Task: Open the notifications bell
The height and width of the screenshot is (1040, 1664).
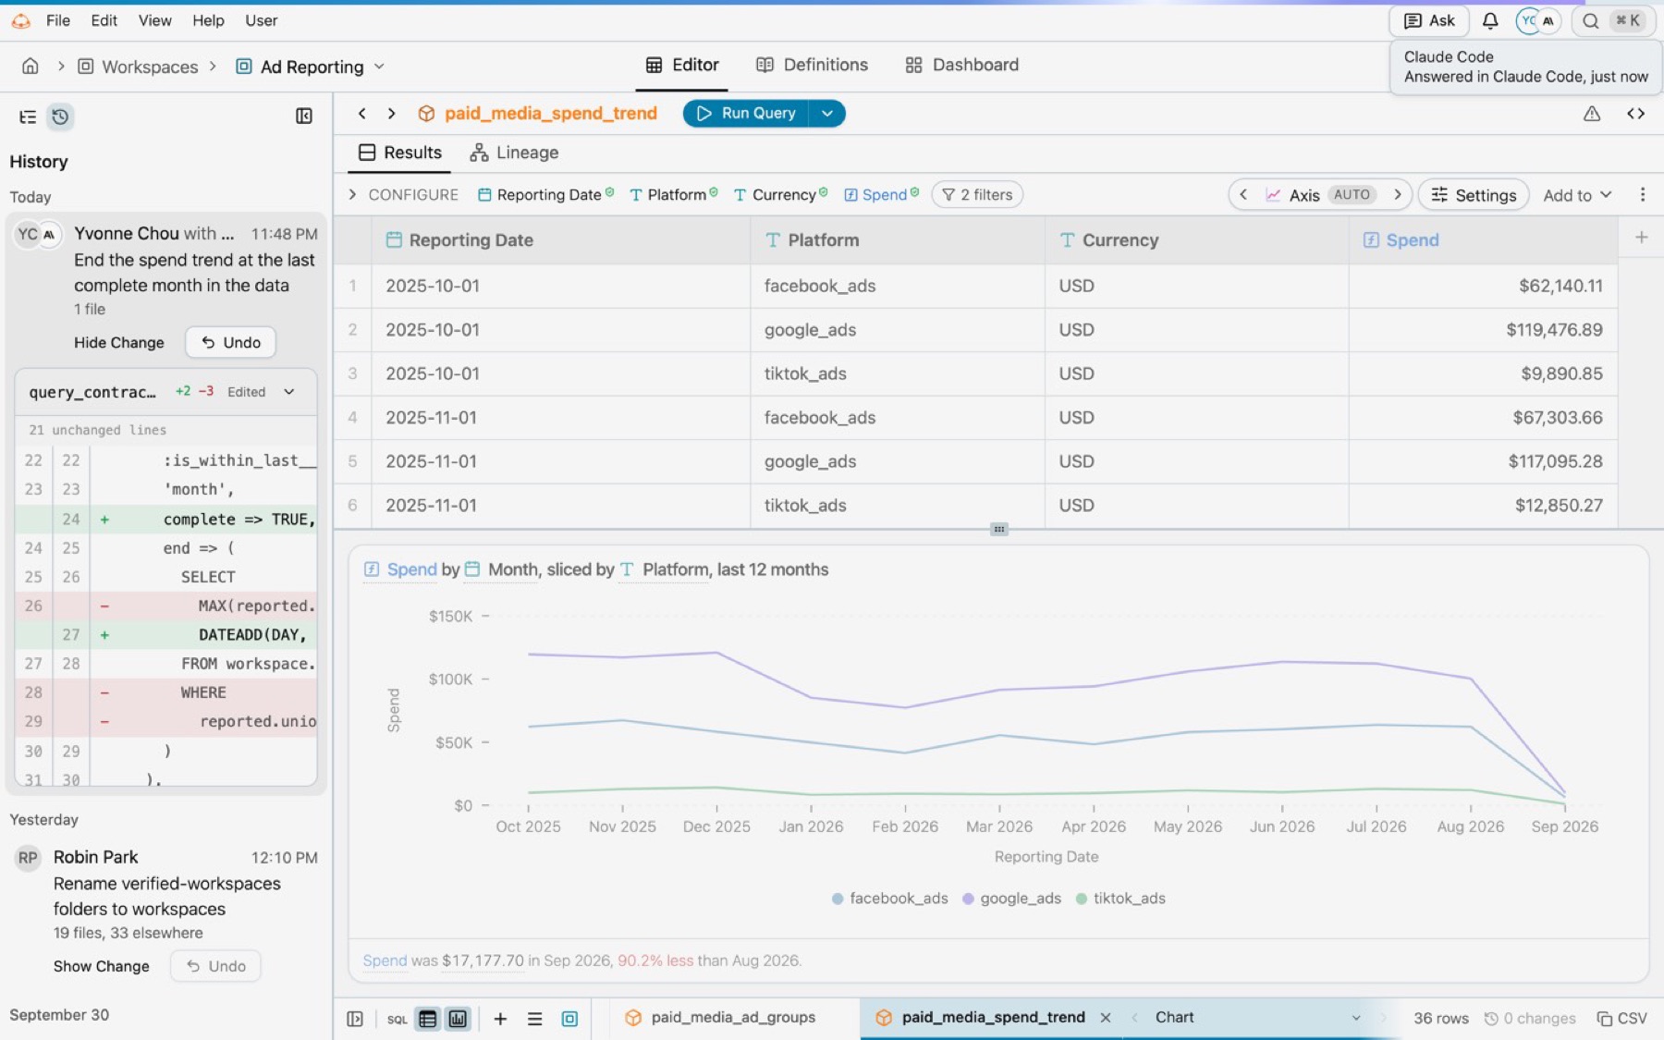Action: click(x=1490, y=20)
